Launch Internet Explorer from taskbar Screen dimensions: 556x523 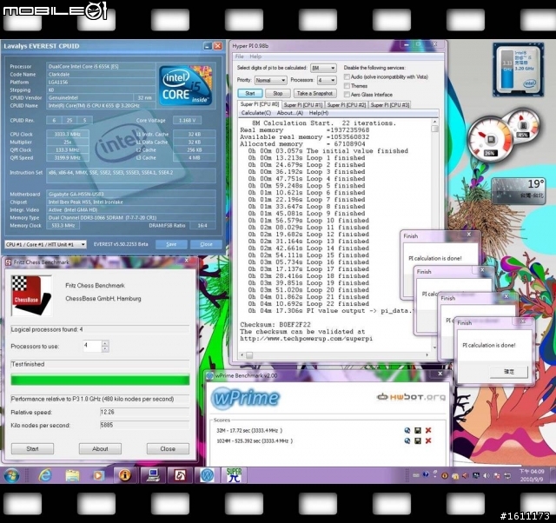[45, 475]
